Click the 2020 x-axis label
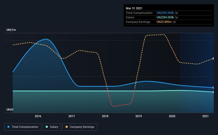Viewport: 218px width, 135px height. click(172, 116)
